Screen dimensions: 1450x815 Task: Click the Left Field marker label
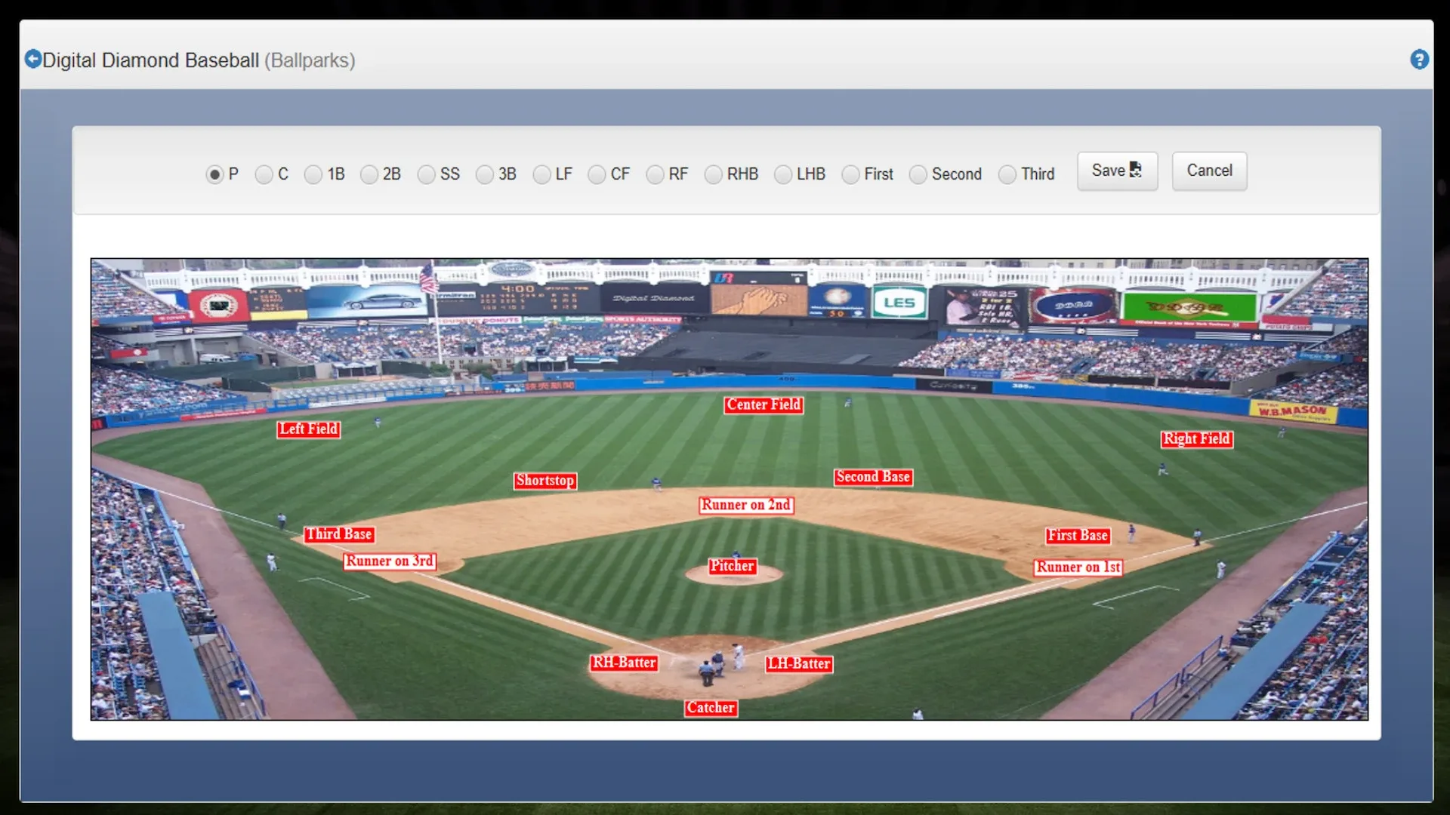pyautogui.click(x=308, y=429)
